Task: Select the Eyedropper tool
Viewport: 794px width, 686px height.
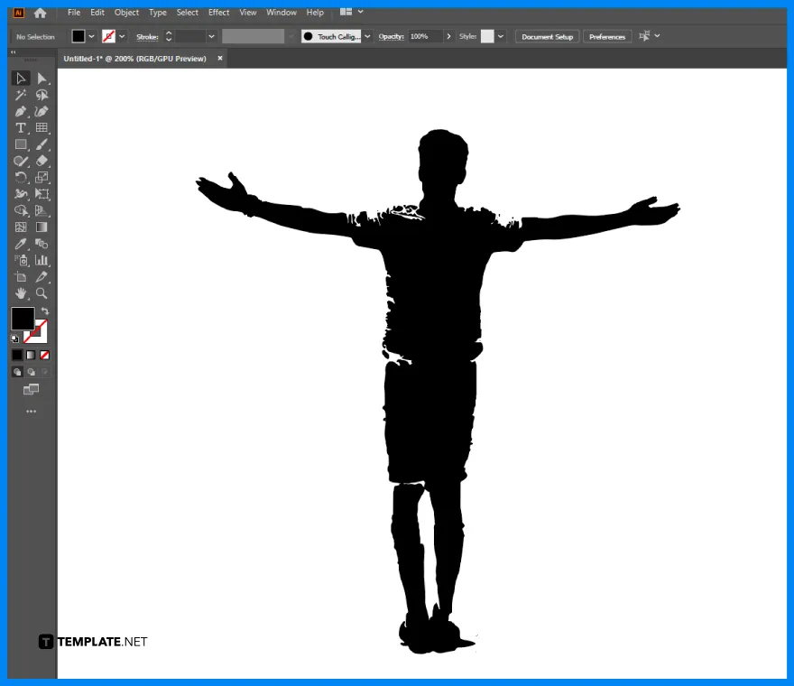Action: (21, 244)
